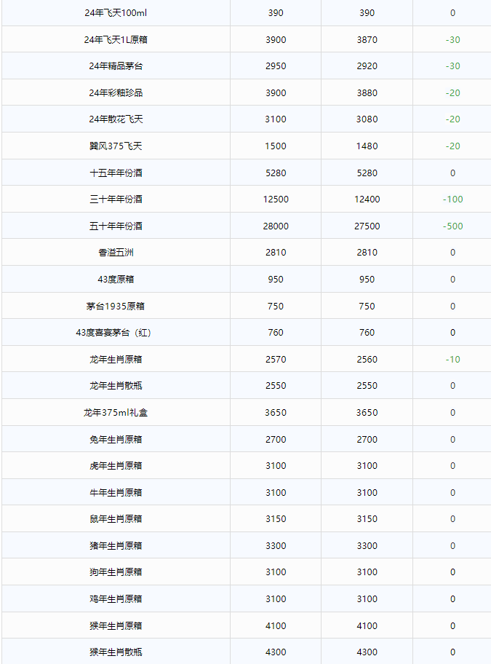The height and width of the screenshot is (664, 491).
Task: Select the 十五年年份酒 row label
Action: pyautogui.click(x=116, y=173)
